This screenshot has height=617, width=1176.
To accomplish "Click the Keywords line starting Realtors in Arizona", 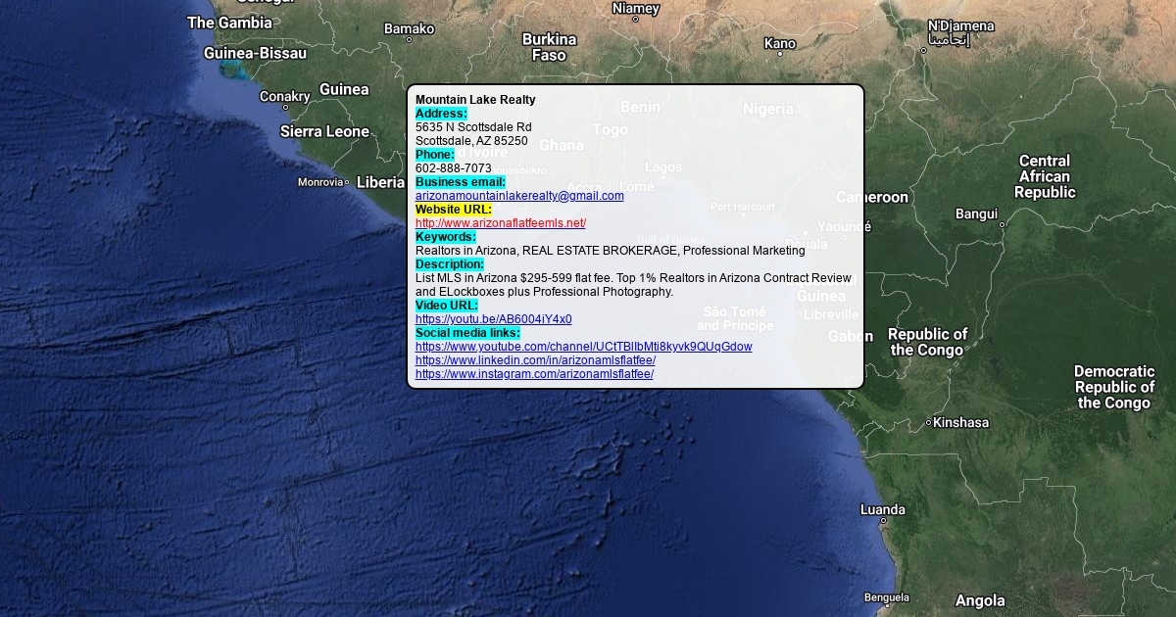I will tap(611, 251).
